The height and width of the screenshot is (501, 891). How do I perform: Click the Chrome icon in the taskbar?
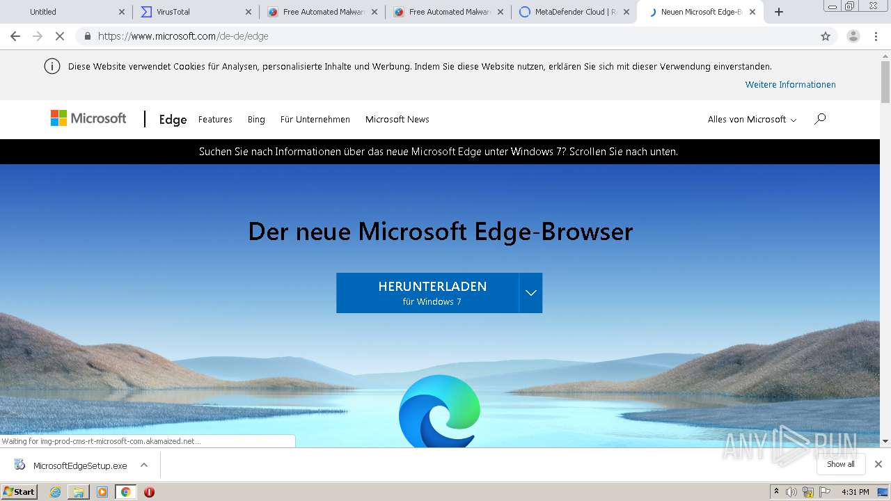[126, 492]
